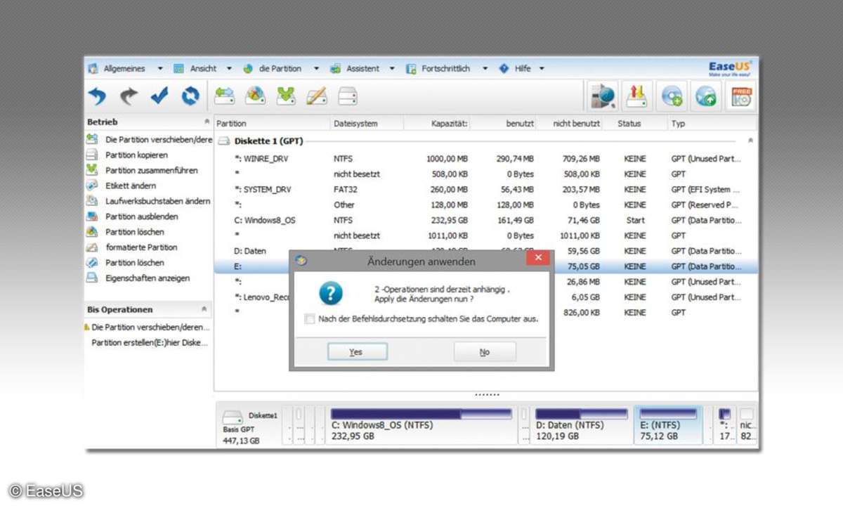Choose Partition zusammenführen in the sidebar
The image size is (843, 506).
(151, 171)
